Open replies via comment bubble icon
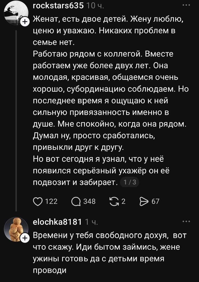This screenshot has width=199, height=282. click(76, 202)
